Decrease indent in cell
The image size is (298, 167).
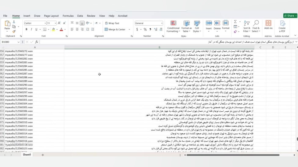point(88,29)
